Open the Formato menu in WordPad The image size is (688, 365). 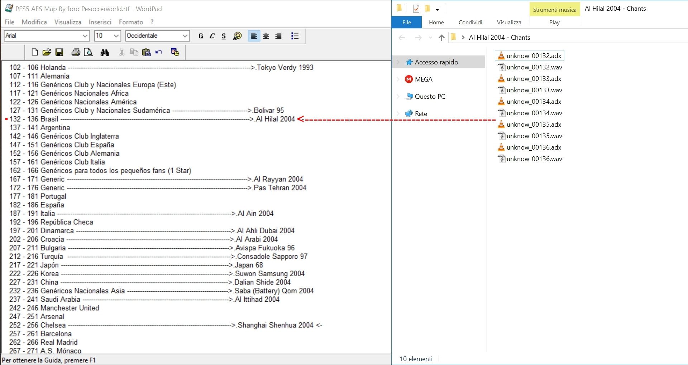[131, 22]
